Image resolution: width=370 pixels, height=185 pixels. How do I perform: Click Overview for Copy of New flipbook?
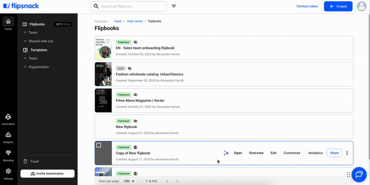[256, 153]
